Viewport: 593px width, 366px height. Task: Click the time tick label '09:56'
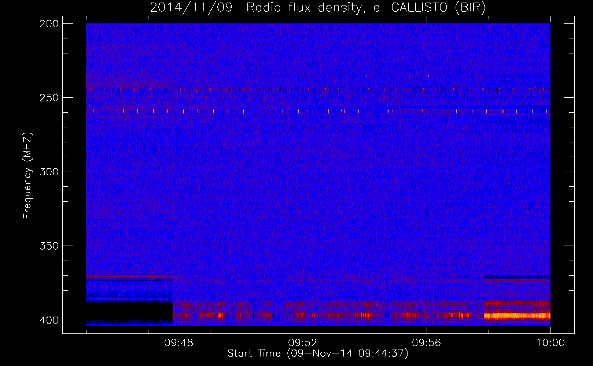pyautogui.click(x=426, y=343)
